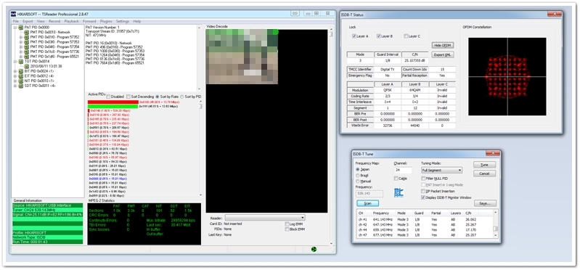Expand the SDT PID 0x0011 node
This screenshot has width=580, height=270.
[x=15, y=86]
